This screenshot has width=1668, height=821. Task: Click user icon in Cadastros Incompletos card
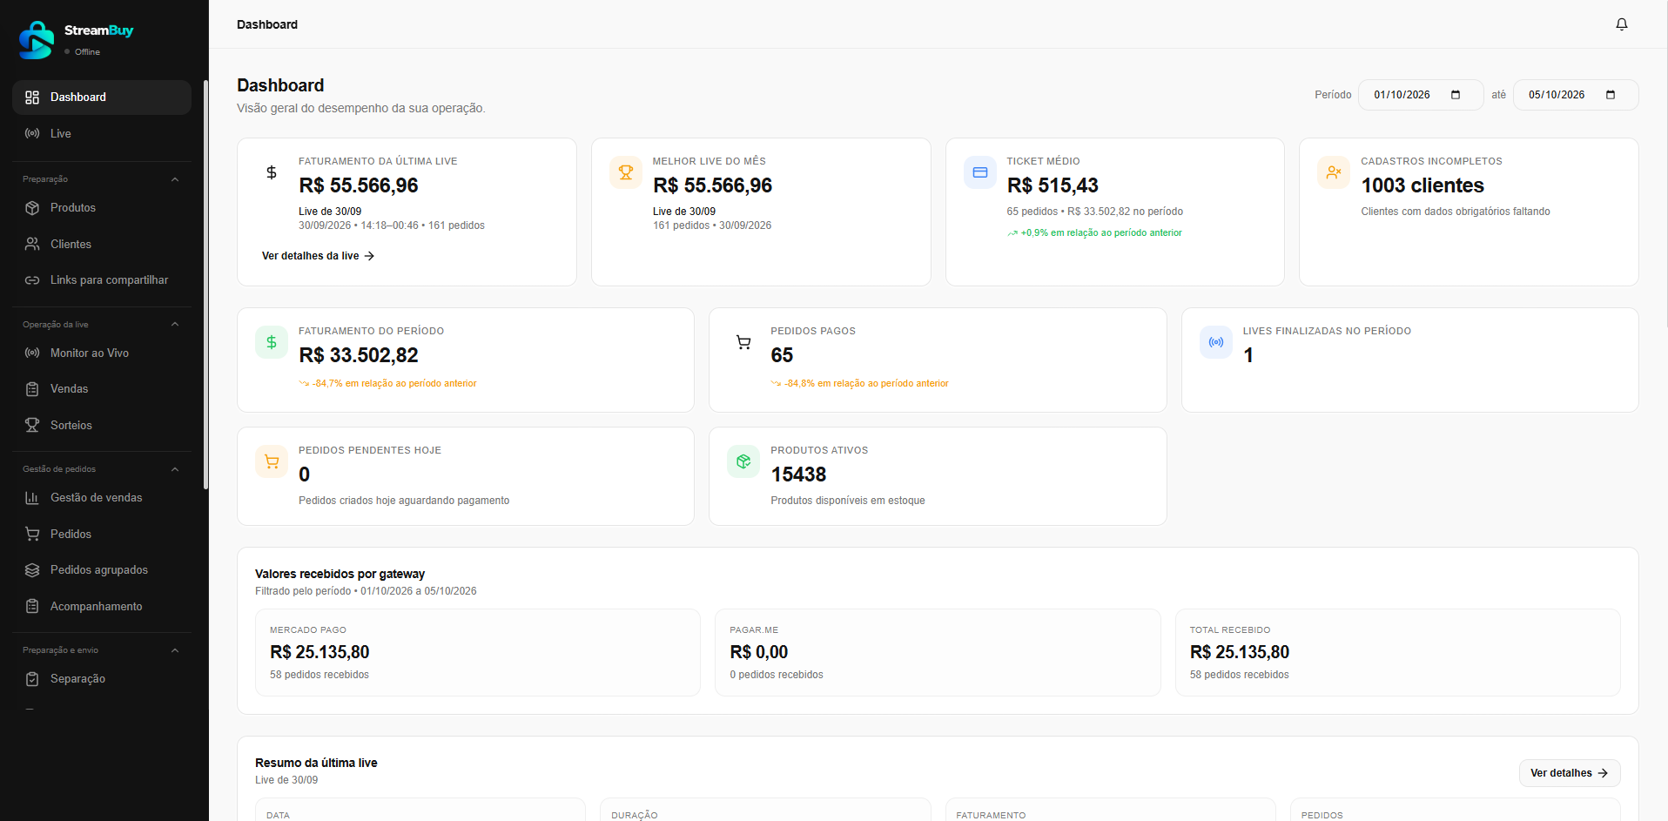[1334, 172]
